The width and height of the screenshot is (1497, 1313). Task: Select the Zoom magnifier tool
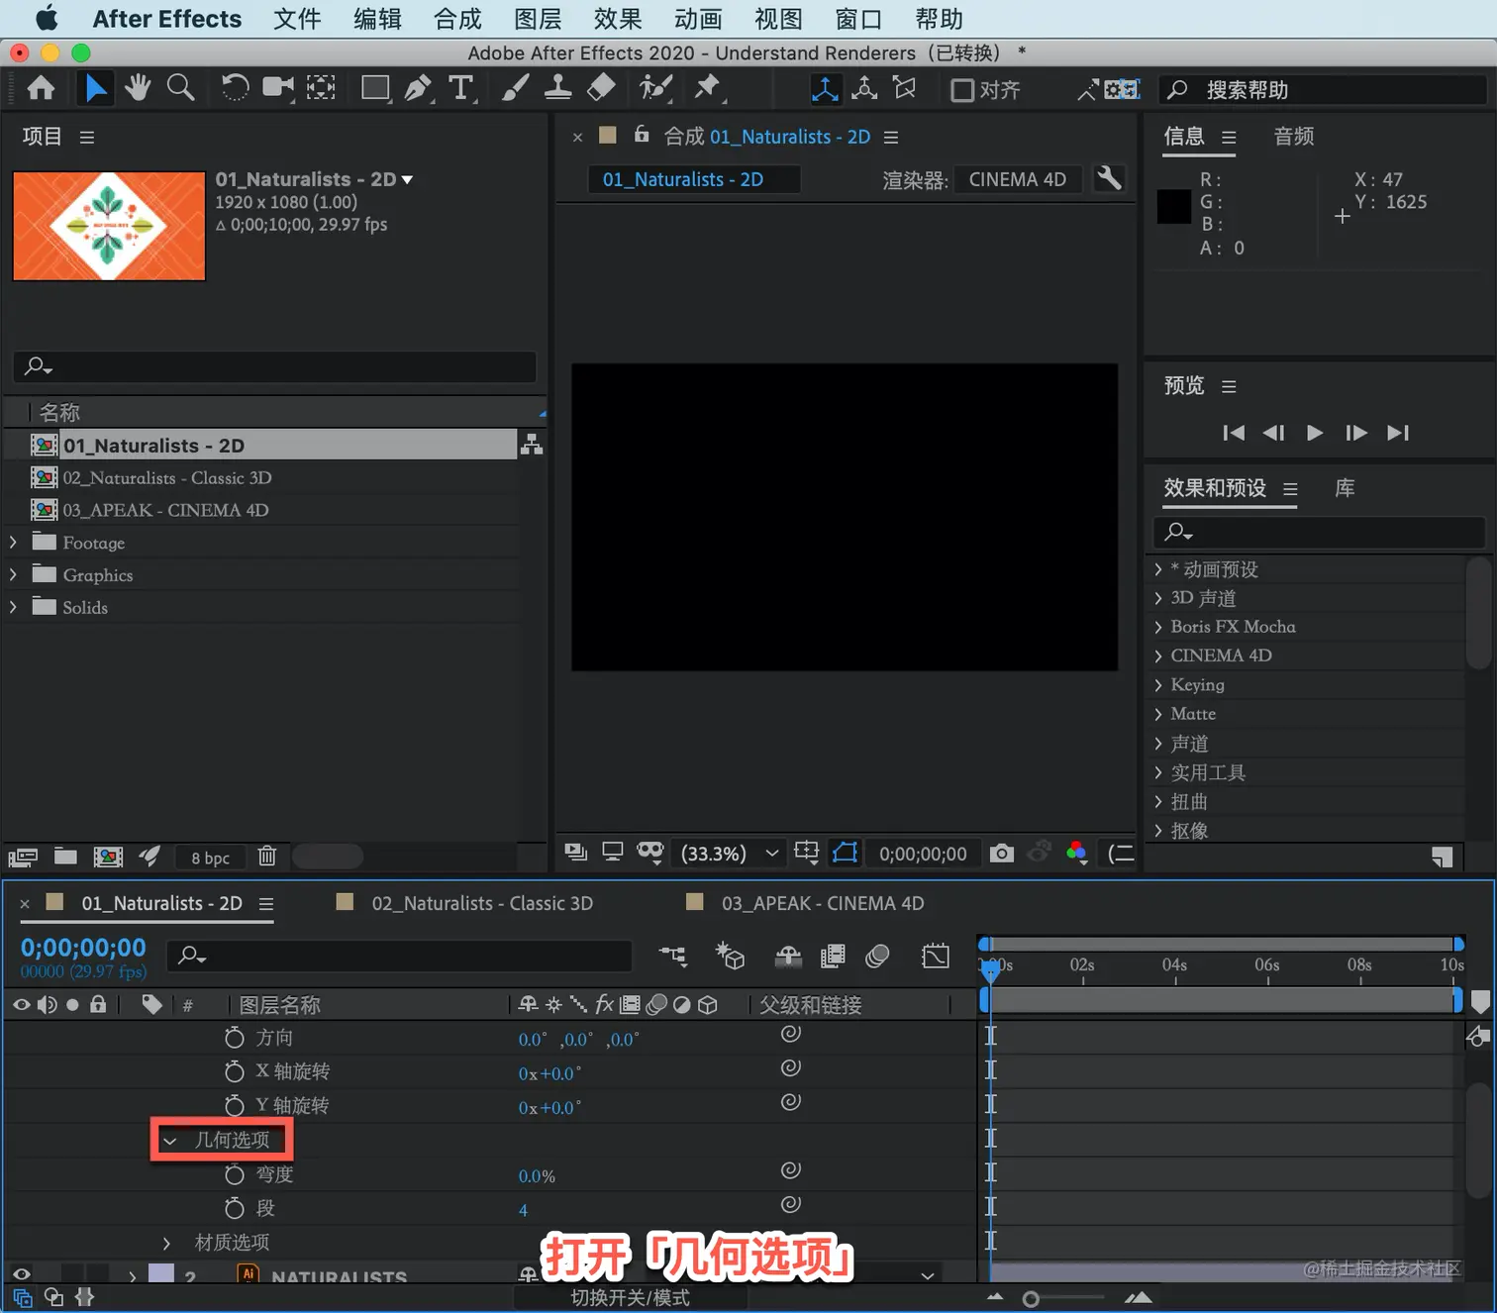point(180,88)
